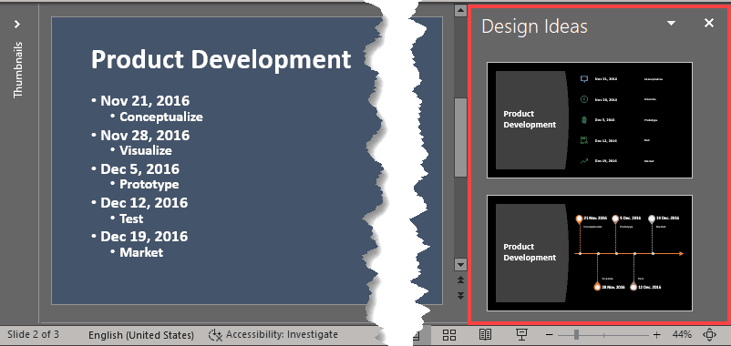
Task: Fit slide to current window icon
Action: tap(709, 334)
